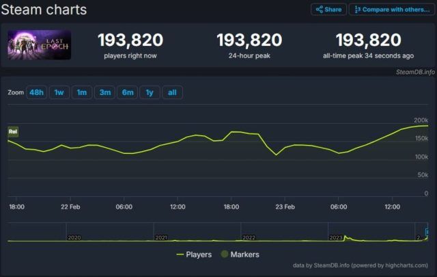Toggle the Players series in legend

click(194, 254)
